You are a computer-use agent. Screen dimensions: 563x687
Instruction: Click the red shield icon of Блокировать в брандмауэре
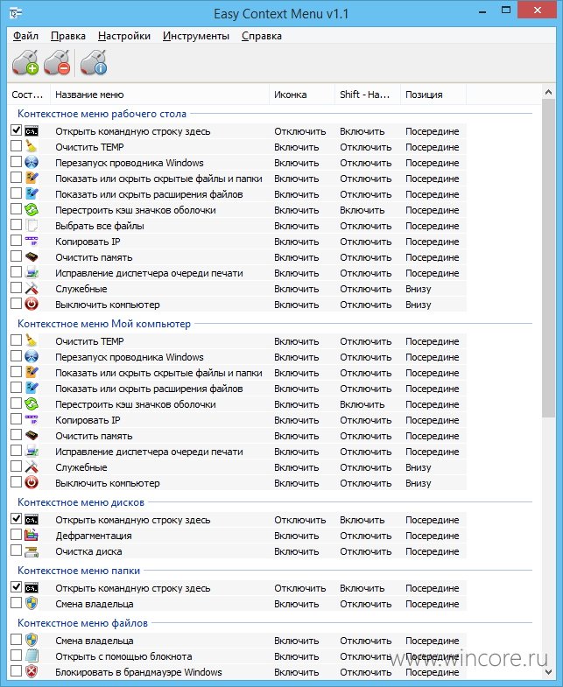point(32,672)
